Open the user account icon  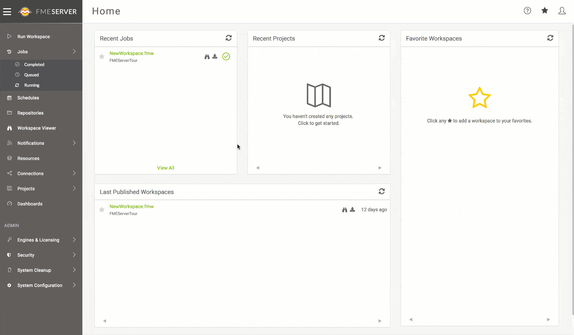pyautogui.click(x=562, y=11)
